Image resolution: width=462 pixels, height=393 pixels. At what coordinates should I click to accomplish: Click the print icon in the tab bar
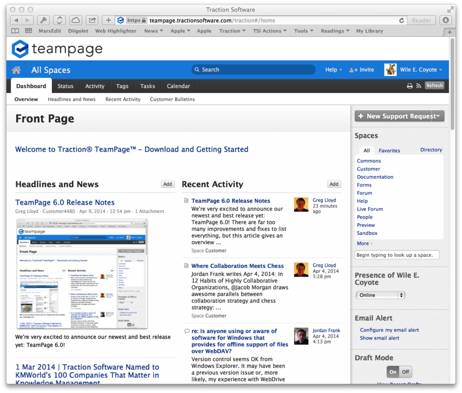point(409,86)
